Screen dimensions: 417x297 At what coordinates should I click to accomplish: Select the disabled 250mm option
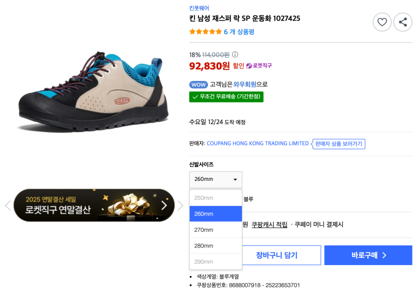pos(215,198)
